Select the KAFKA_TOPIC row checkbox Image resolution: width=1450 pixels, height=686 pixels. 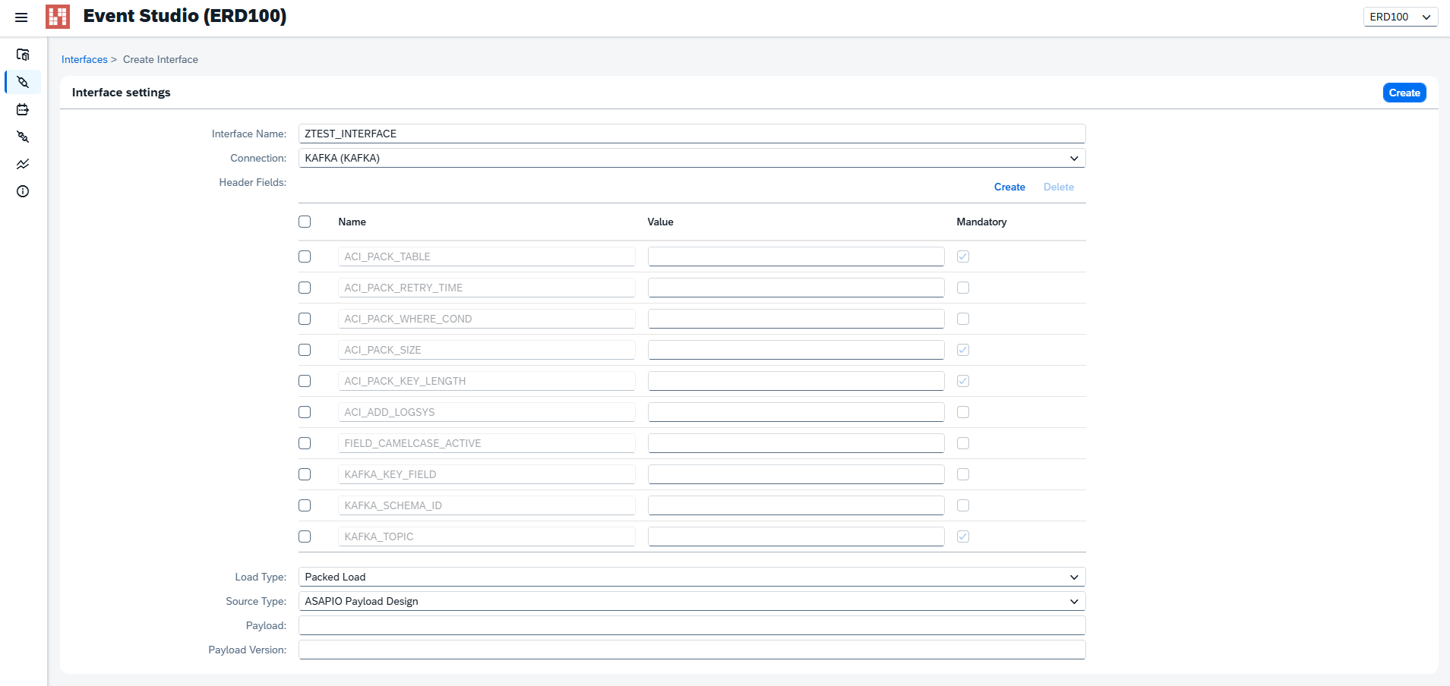(305, 537)
